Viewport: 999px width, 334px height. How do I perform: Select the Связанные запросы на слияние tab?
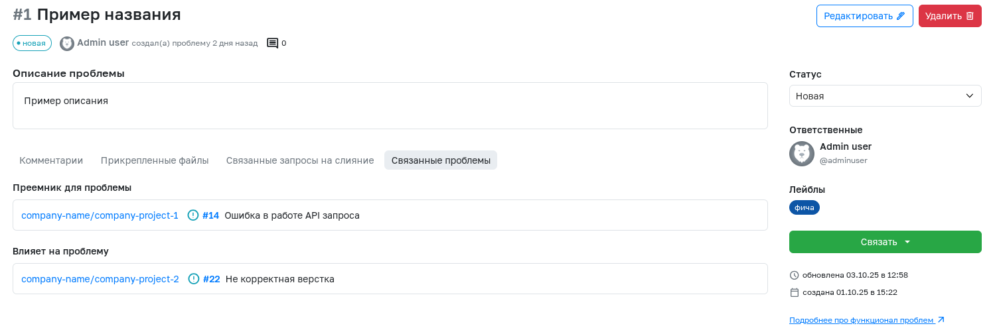pyautogui.click(x=300, y=160)
